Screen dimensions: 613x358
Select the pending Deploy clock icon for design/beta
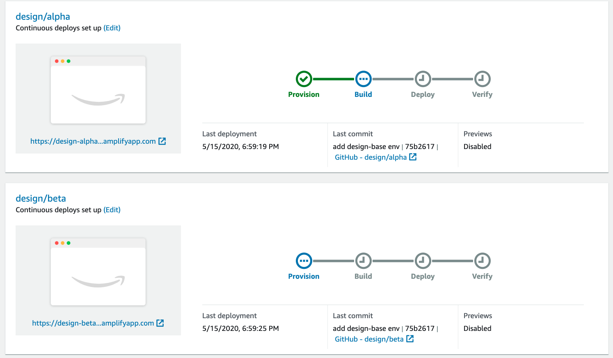[423, 261]
